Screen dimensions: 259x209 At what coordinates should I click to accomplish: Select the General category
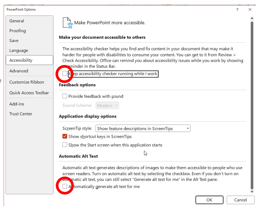17,21
